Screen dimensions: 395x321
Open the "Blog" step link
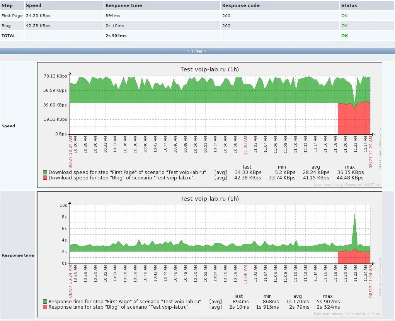(7, 25)
